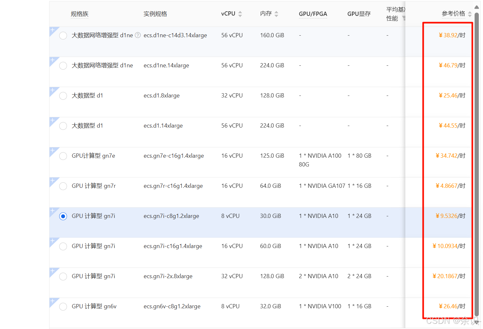Click 大数据型 d1 text in ecs.d1.14xlarge row
Viewport: 483px width, 329px height.
[87, 126]
